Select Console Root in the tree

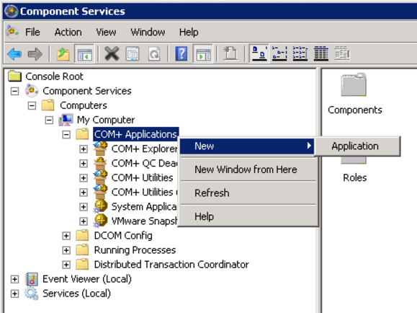pyautogui.click(x=54, y=76)
